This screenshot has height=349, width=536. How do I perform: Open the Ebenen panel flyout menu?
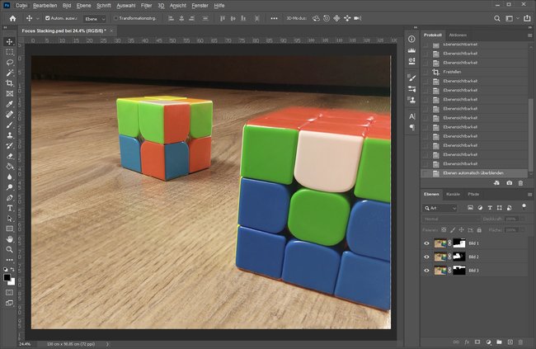coord(529,195)
